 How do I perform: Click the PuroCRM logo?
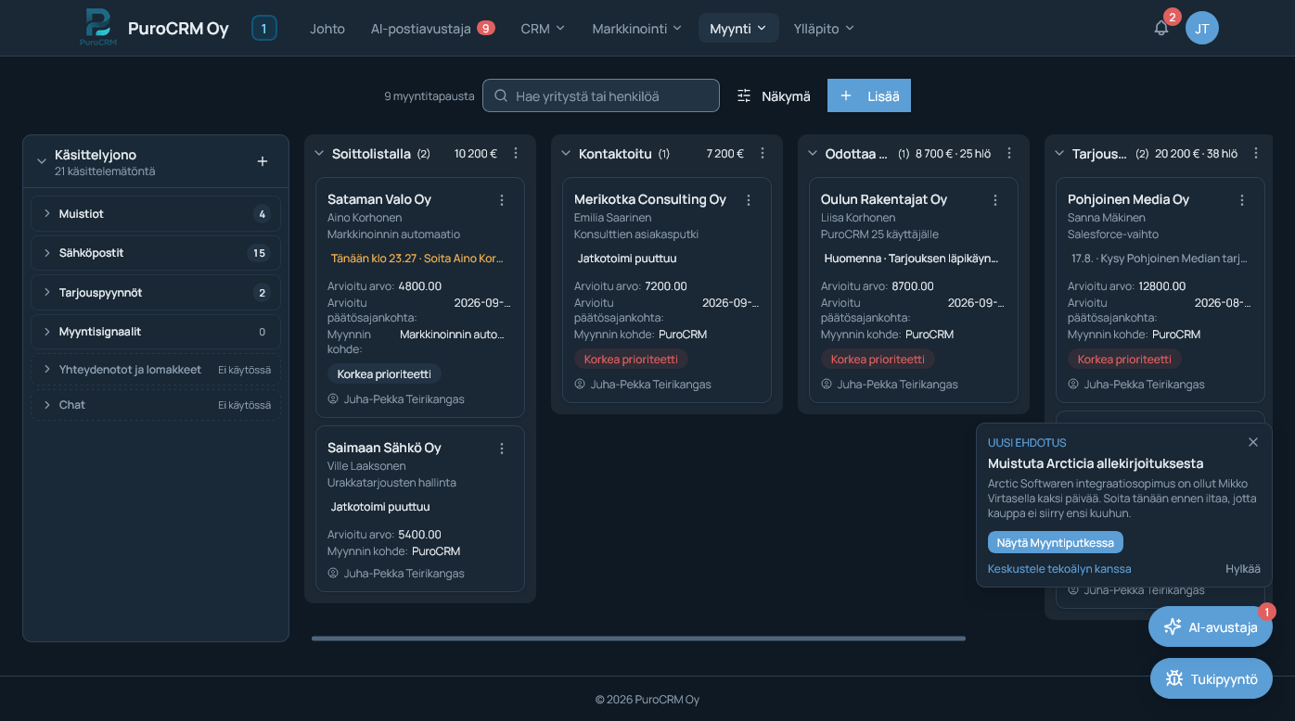pyautogui.click(x=97, y=27)
